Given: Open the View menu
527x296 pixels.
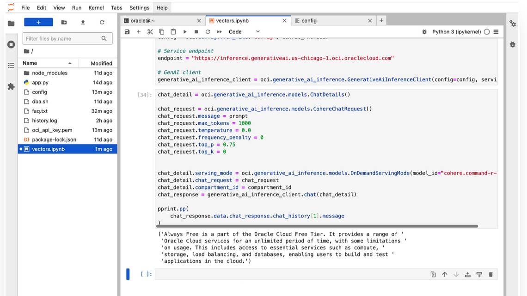Looking at the screenshot, I should pos(59,8).
